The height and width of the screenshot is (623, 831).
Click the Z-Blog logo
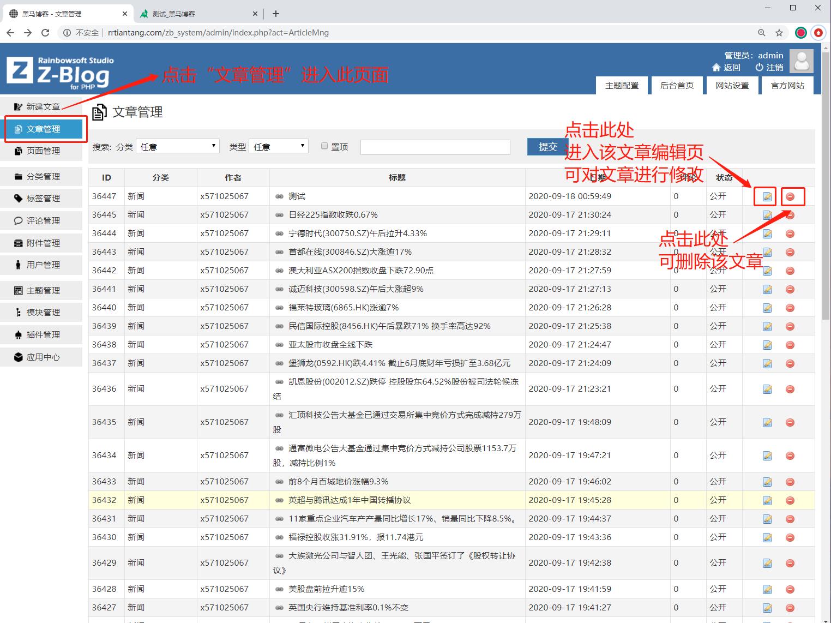(x=60, y=72)
